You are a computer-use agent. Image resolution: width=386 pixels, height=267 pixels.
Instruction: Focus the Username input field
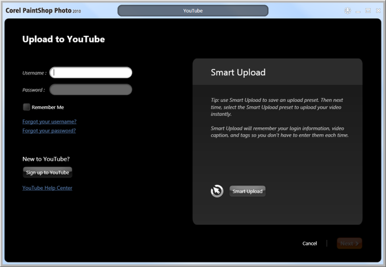tap(91, 72)
